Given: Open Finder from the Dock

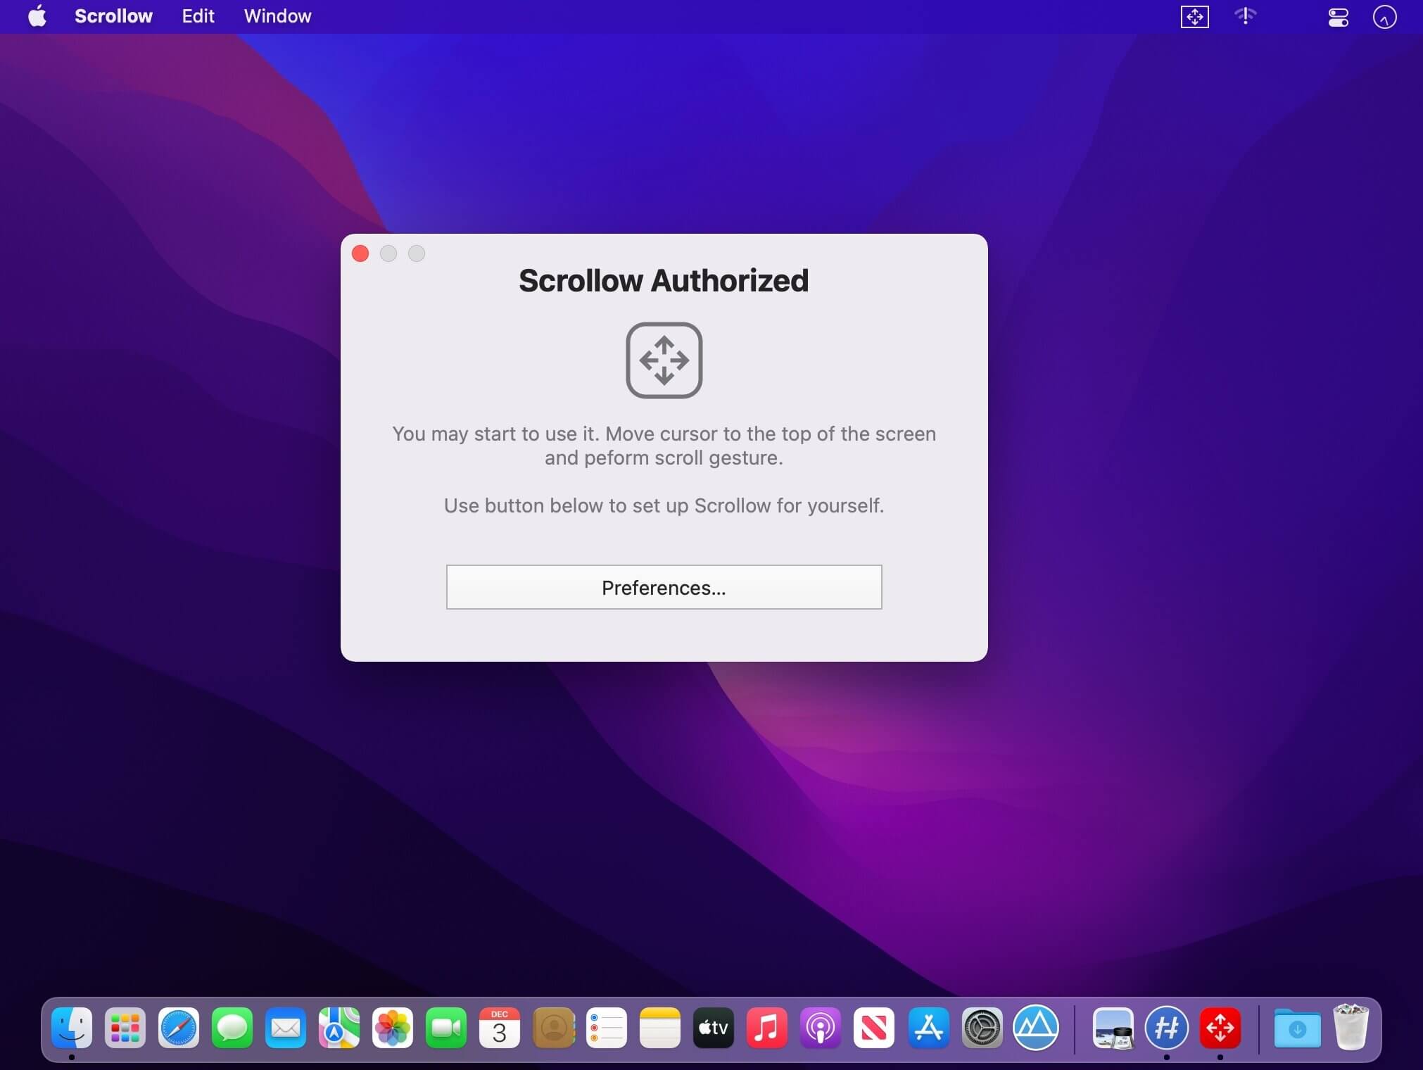Looking at the screenshot, I should [x=72, y=1028].
